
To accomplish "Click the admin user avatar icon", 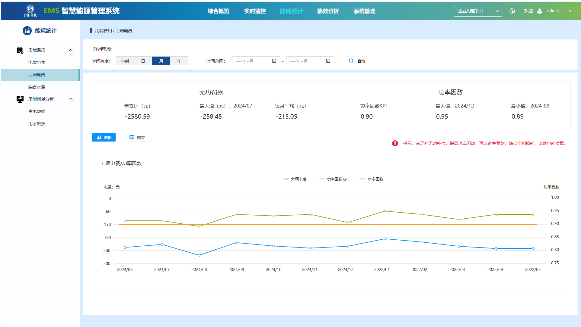I will pyautogui.click(x=540, y=11).
